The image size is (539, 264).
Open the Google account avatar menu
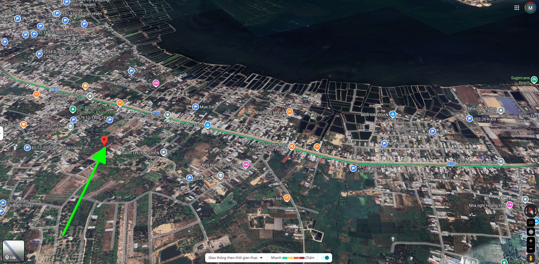[530, 8]
